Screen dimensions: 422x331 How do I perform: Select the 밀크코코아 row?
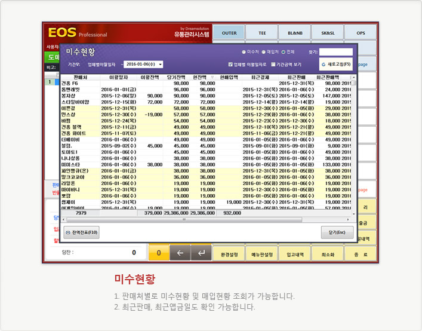click(x=206, y=177)
